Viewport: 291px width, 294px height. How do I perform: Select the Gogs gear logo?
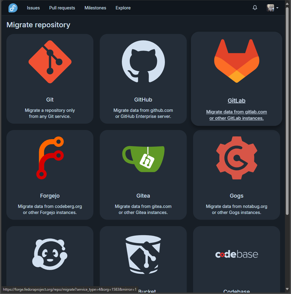coord(236,158)
